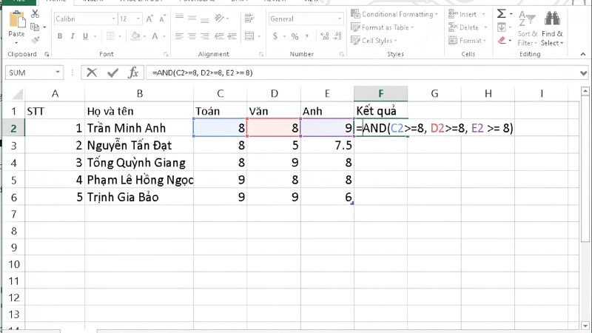Toggle Wrap Text

(x=249, y=18)
